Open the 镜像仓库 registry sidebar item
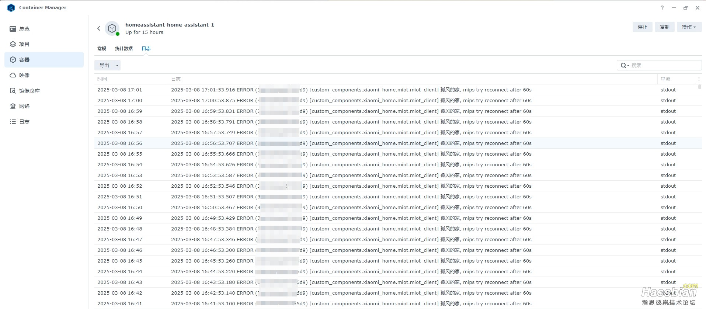Viewport: 706px width, 309px height. [x=44, y=91]
